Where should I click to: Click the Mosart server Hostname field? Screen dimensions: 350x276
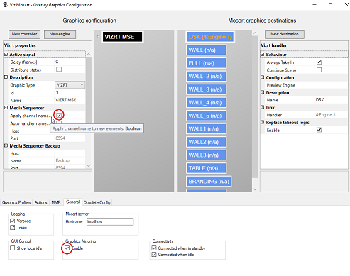pos(110,221)
